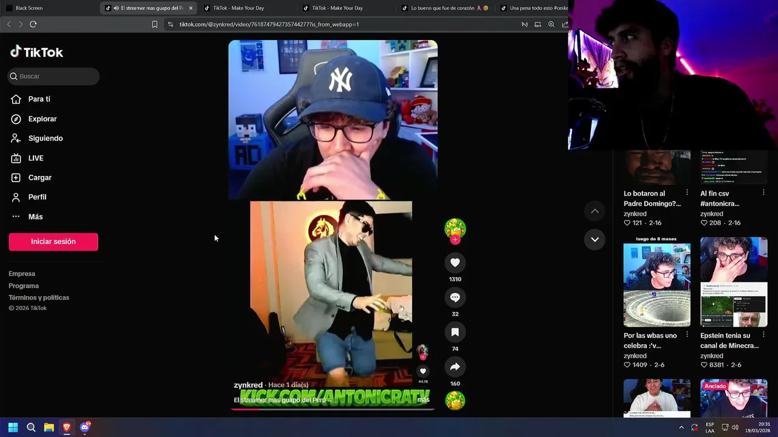The width and height of the screenshot is (778, 437).
Task: Click the Brave browser taskbar icon
Action: tap(67, 427)
